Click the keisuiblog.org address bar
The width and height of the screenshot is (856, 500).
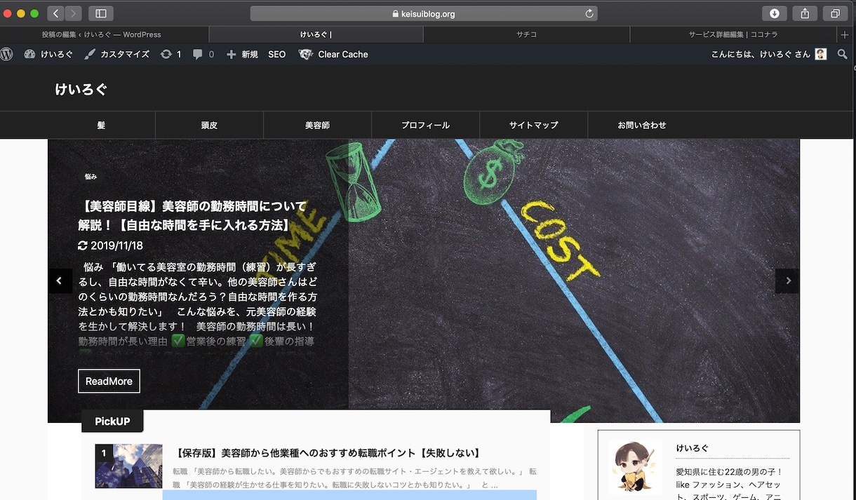click(x=424, y=13)
